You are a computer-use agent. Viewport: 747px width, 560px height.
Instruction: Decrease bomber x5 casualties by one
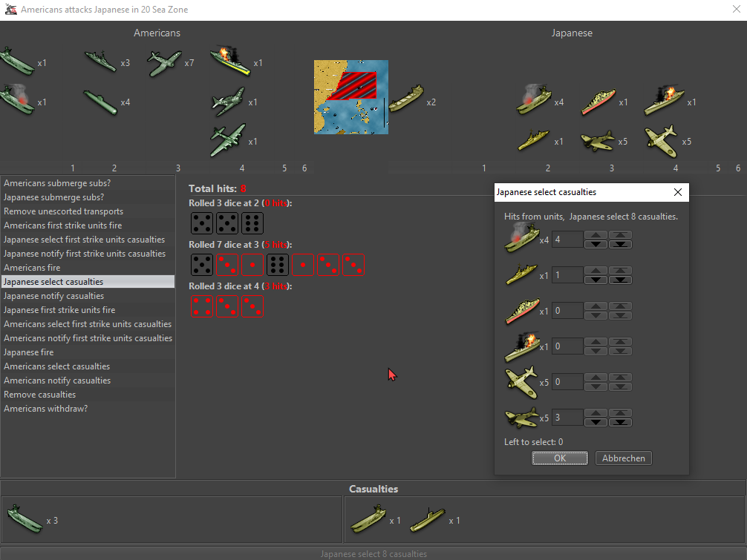(x=596, y=422)
